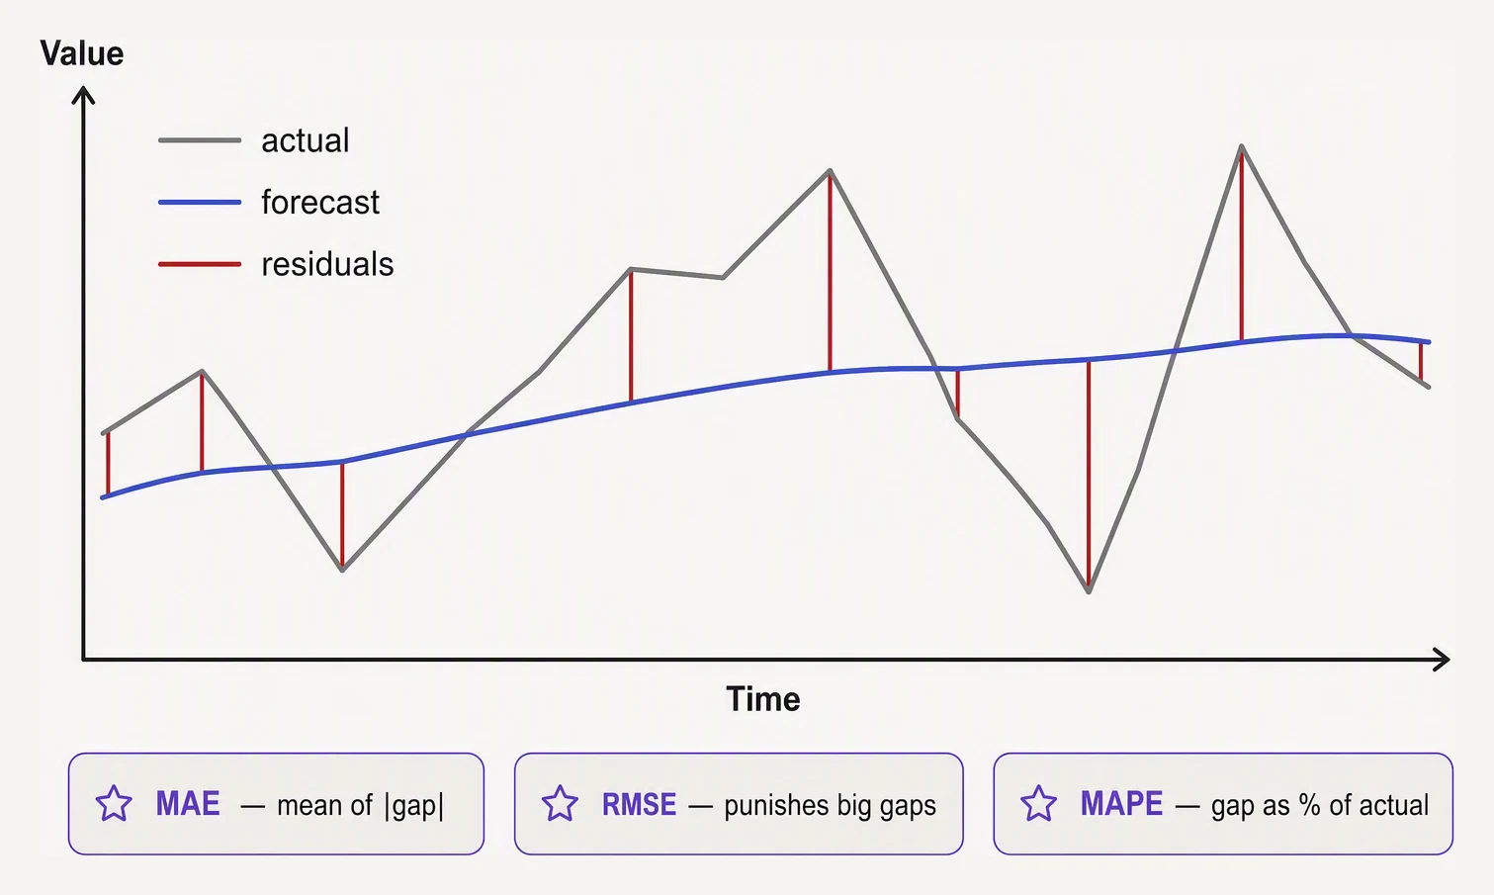Screen dimensions: 1494x895
Task: Click the 'forecast' legend text
Action: (320, 202)
